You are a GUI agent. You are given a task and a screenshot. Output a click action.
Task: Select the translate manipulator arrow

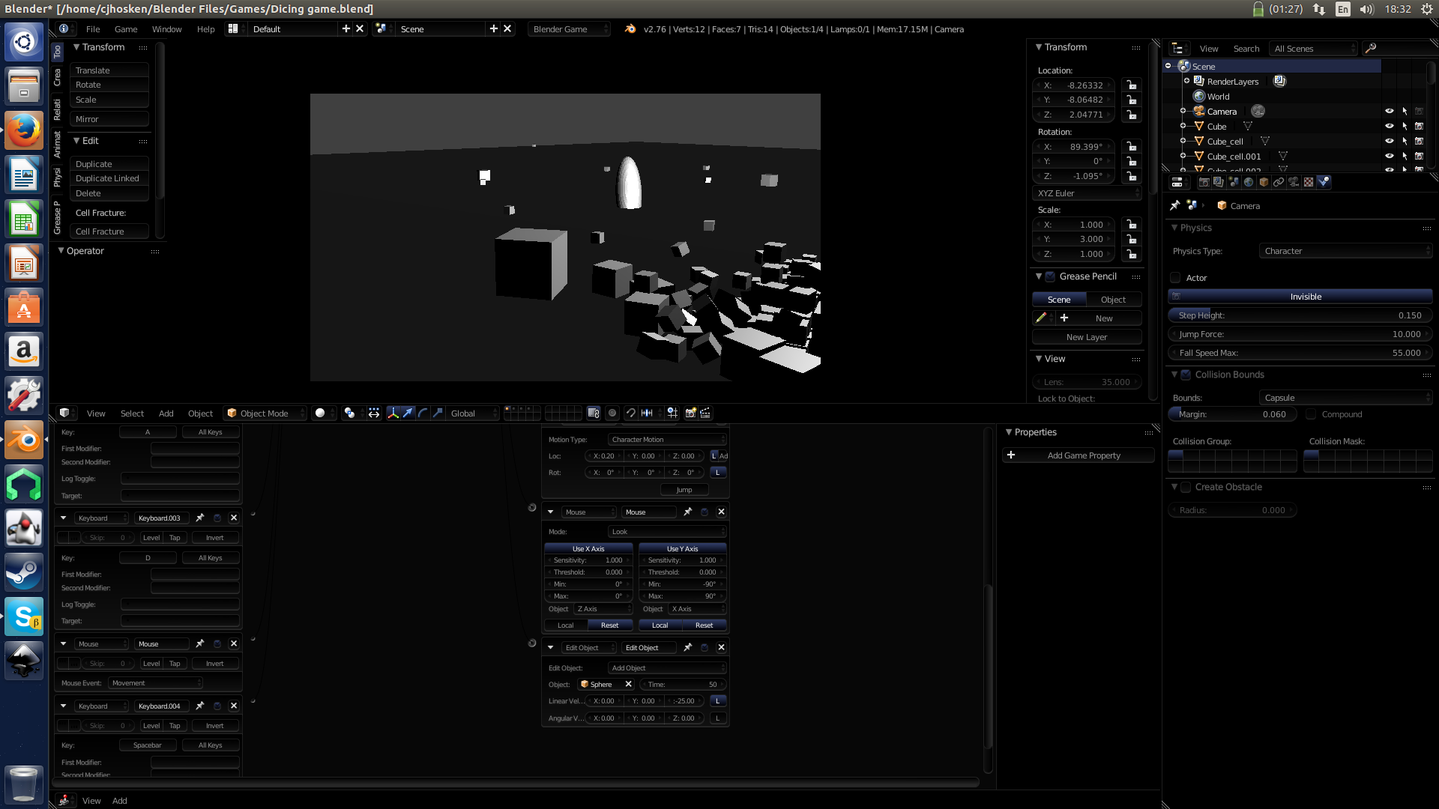click(x=408, y=413)
